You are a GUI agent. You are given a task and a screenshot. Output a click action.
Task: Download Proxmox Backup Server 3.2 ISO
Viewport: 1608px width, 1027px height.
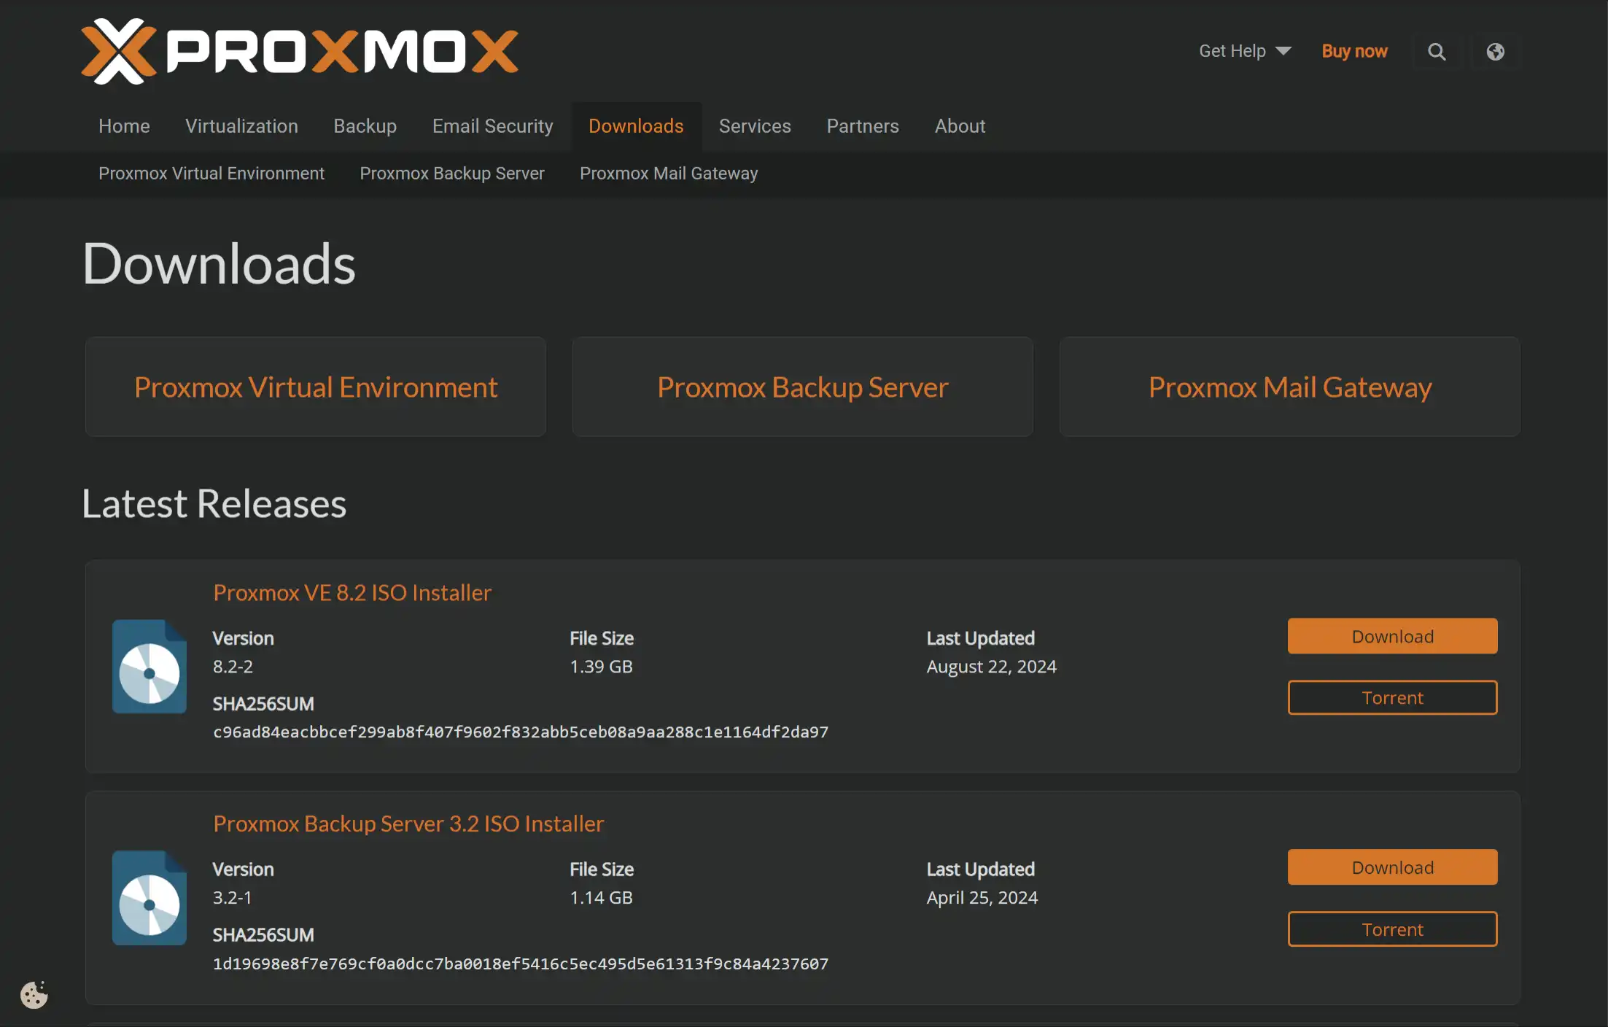tap(1392, 867)
